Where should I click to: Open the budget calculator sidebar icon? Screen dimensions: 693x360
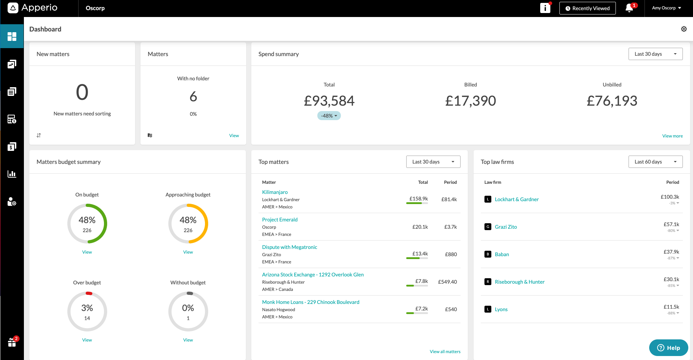point(12,119)
